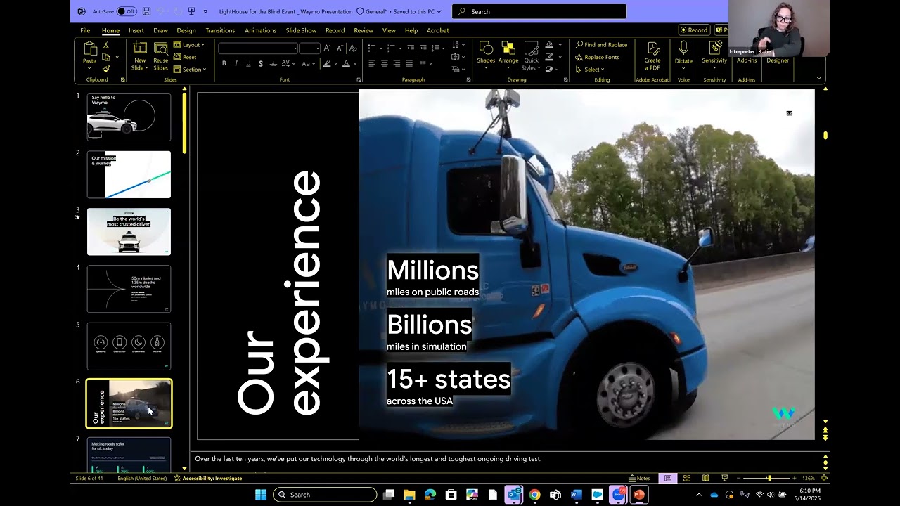This screenshot has width=900, height=506.
Task: Switch to Slide Sorter view icon
Action: click(687, 478)
